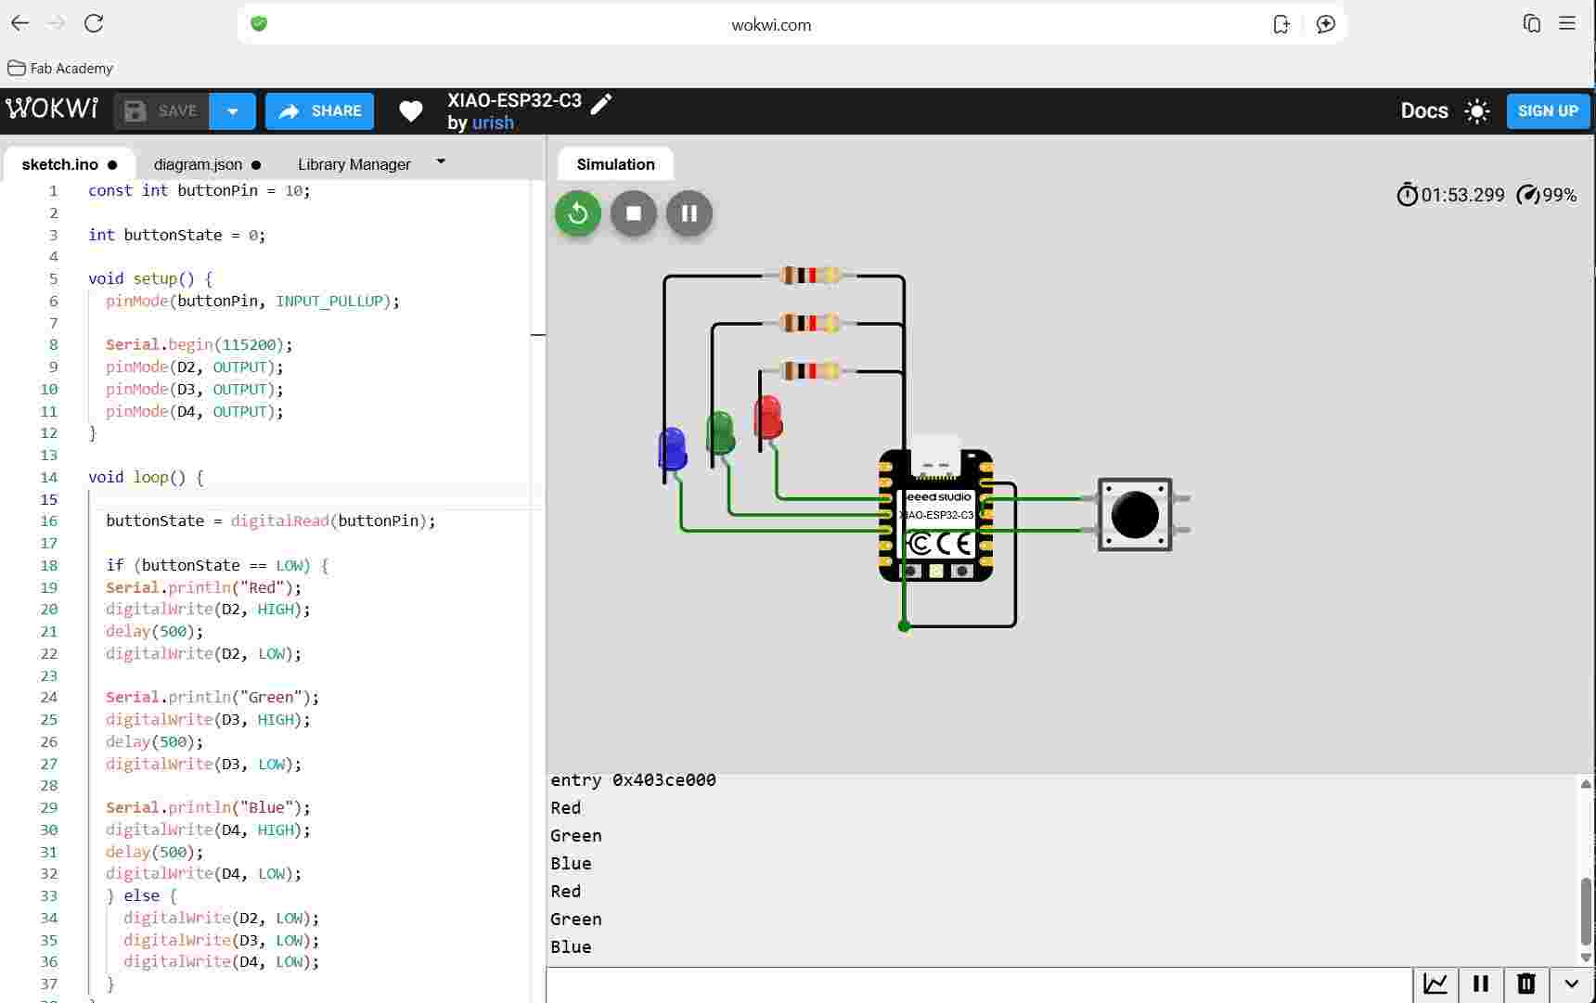Open the serial plotter graph icon
1596x1003 pixels.
coord(1435,984)
